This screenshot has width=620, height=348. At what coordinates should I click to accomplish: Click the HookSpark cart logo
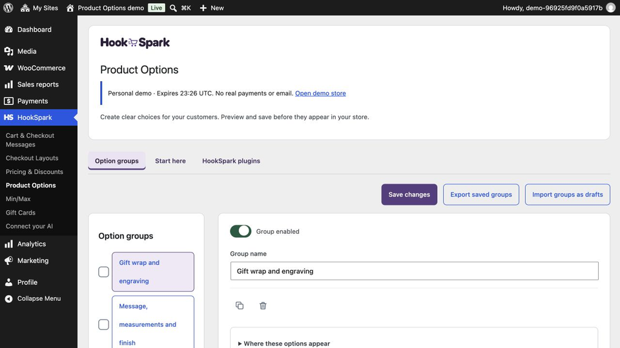(x=135, y=43)
